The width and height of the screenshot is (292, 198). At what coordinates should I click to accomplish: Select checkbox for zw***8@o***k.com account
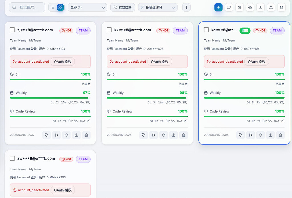pyautogui.click(x=12, y=159)
